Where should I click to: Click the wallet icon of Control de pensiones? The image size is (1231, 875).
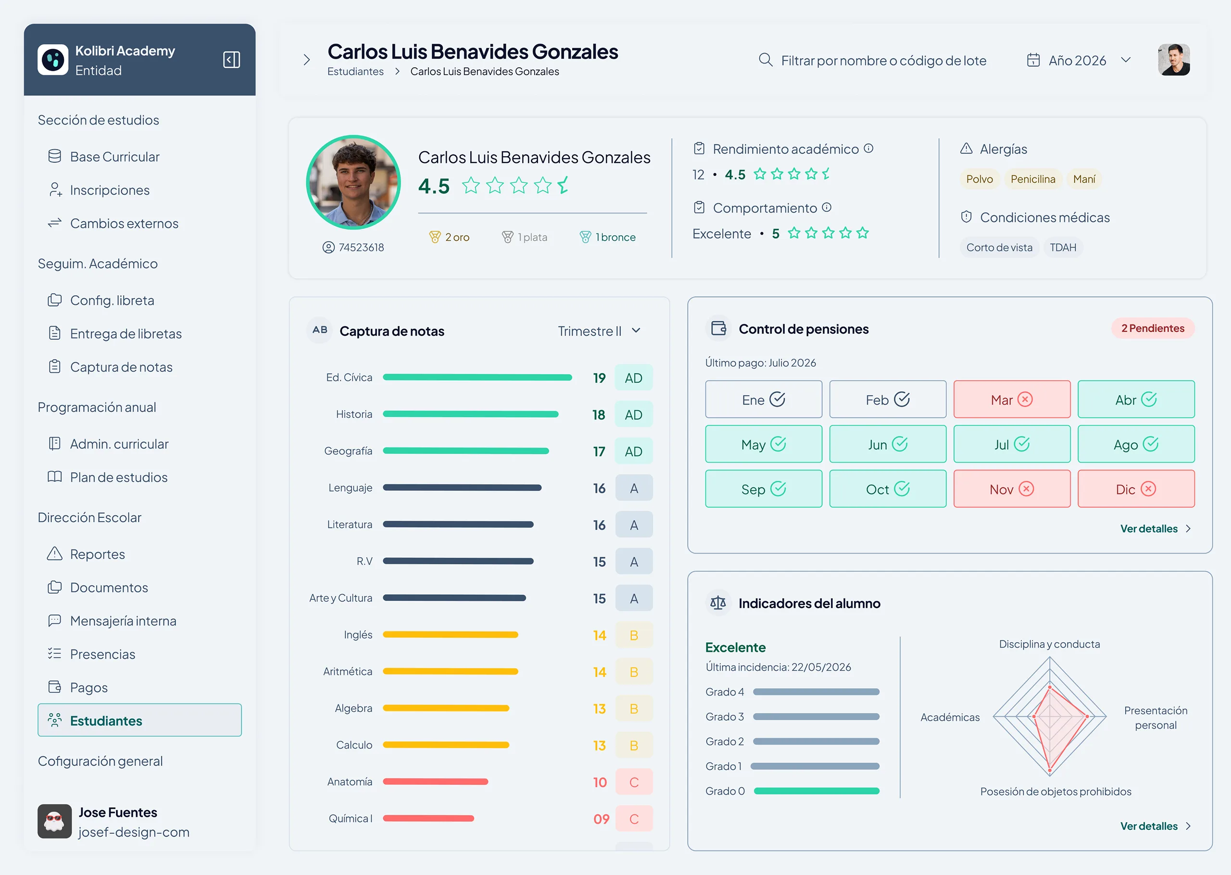coord(718,328)
